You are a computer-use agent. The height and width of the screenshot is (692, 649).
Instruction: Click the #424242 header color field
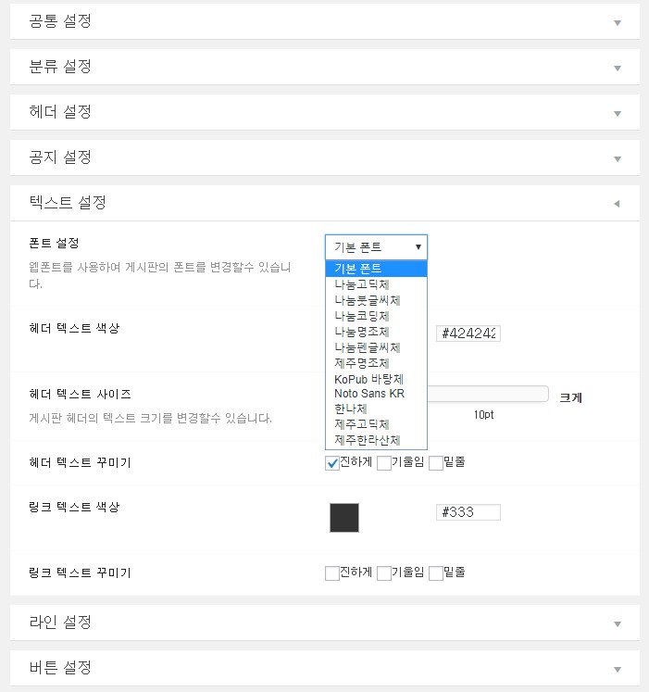[x=468, y=333]
